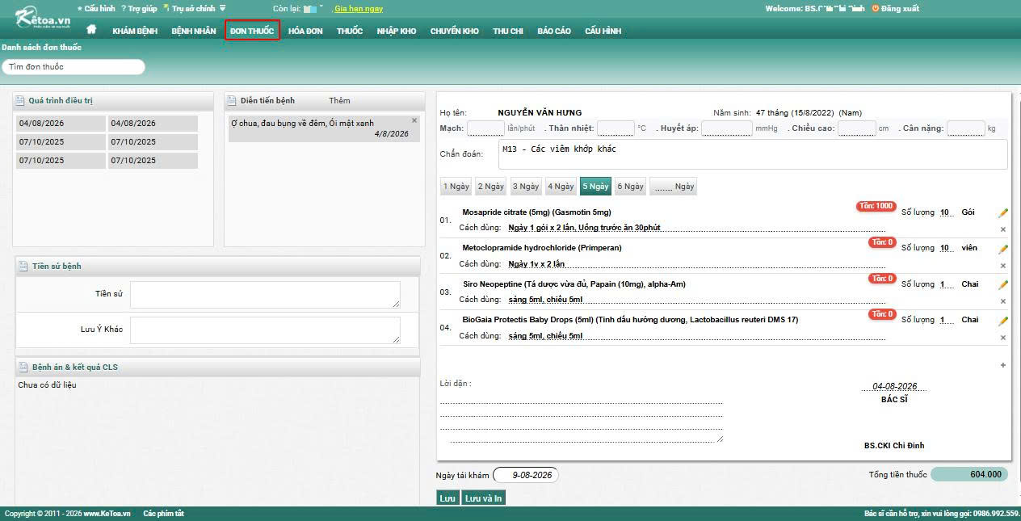Click the Lưu Ý Khác text area
The height and width of the screenshot is (521, 1021).
tap(265, 330)
